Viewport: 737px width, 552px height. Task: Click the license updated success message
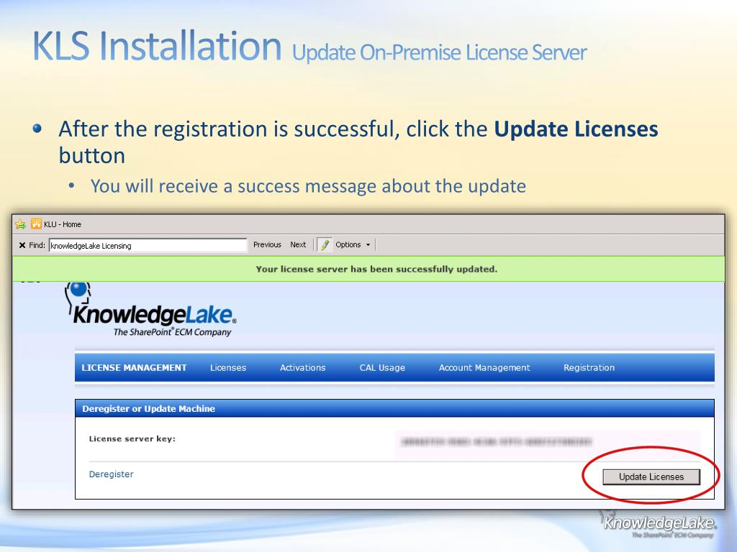(376, 269)
